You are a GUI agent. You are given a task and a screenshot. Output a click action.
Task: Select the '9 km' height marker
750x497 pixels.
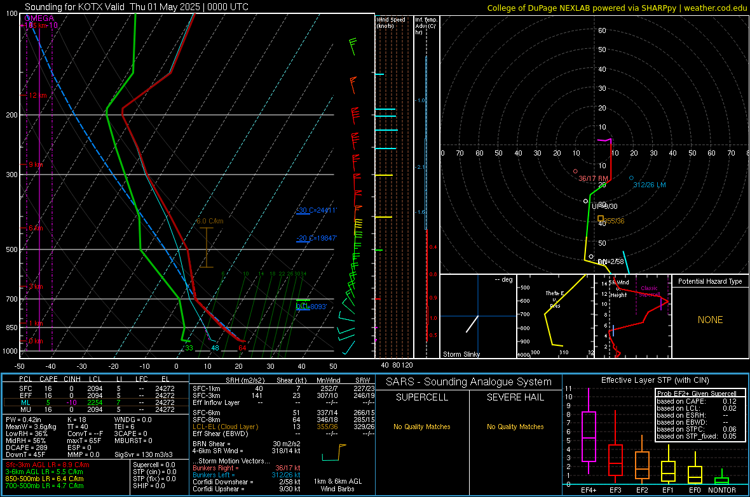36,164
